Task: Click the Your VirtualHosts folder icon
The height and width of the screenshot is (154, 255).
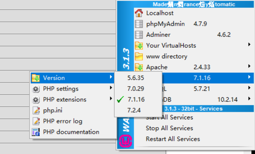Action: [x=139, y=46]
